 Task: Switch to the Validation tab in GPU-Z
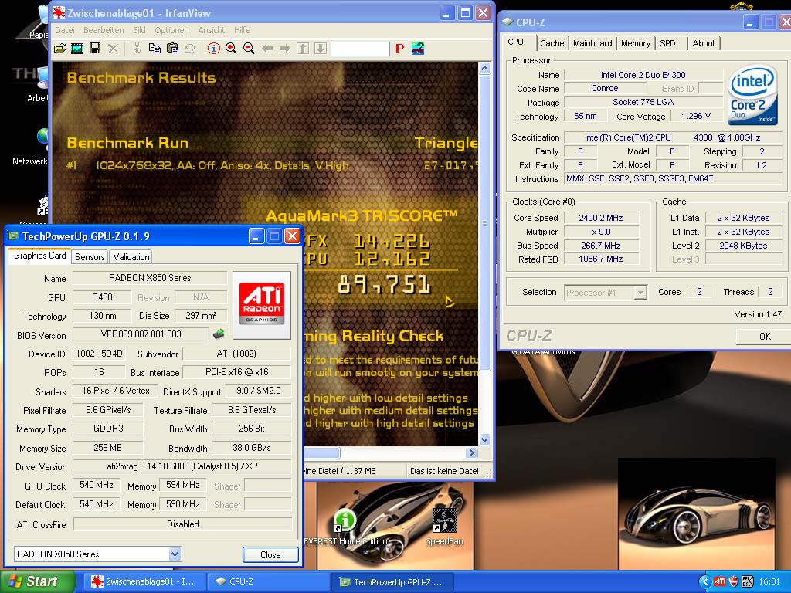[131, 256]
